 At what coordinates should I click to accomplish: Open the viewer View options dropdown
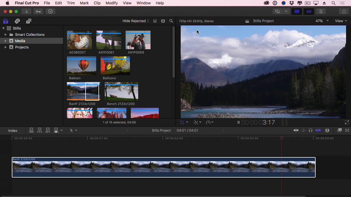341,21
